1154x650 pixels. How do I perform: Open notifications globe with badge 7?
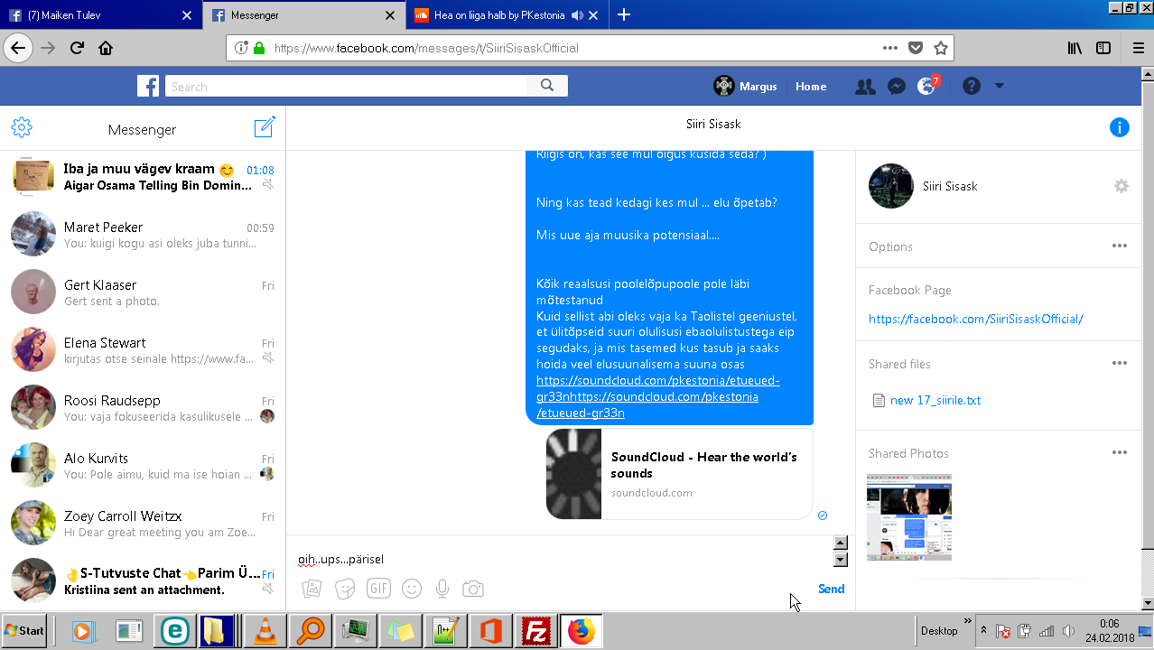[927, 86]
